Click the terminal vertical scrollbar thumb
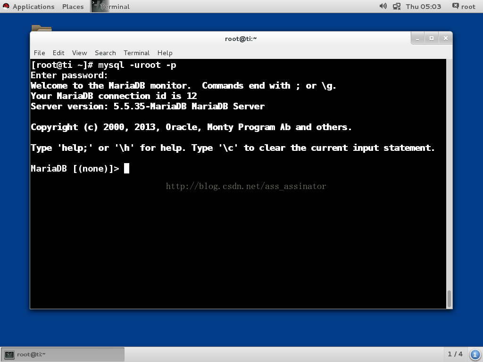 (x=450, y=298)
